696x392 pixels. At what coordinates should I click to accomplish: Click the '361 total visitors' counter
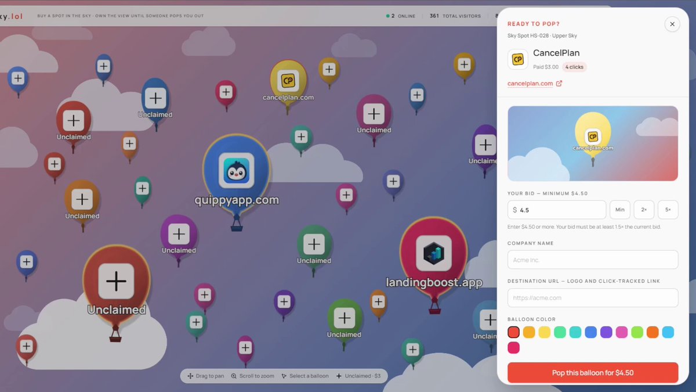[x=455, y=16]
